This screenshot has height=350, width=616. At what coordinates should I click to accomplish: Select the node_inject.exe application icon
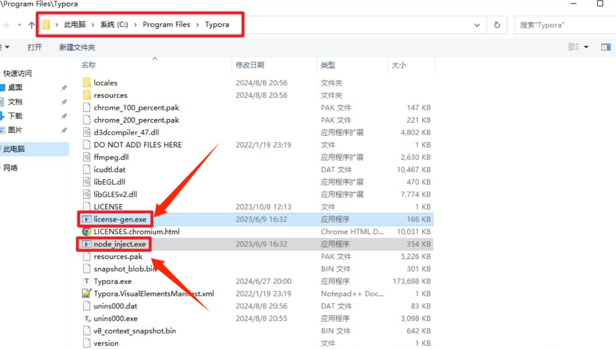(86, 244)
